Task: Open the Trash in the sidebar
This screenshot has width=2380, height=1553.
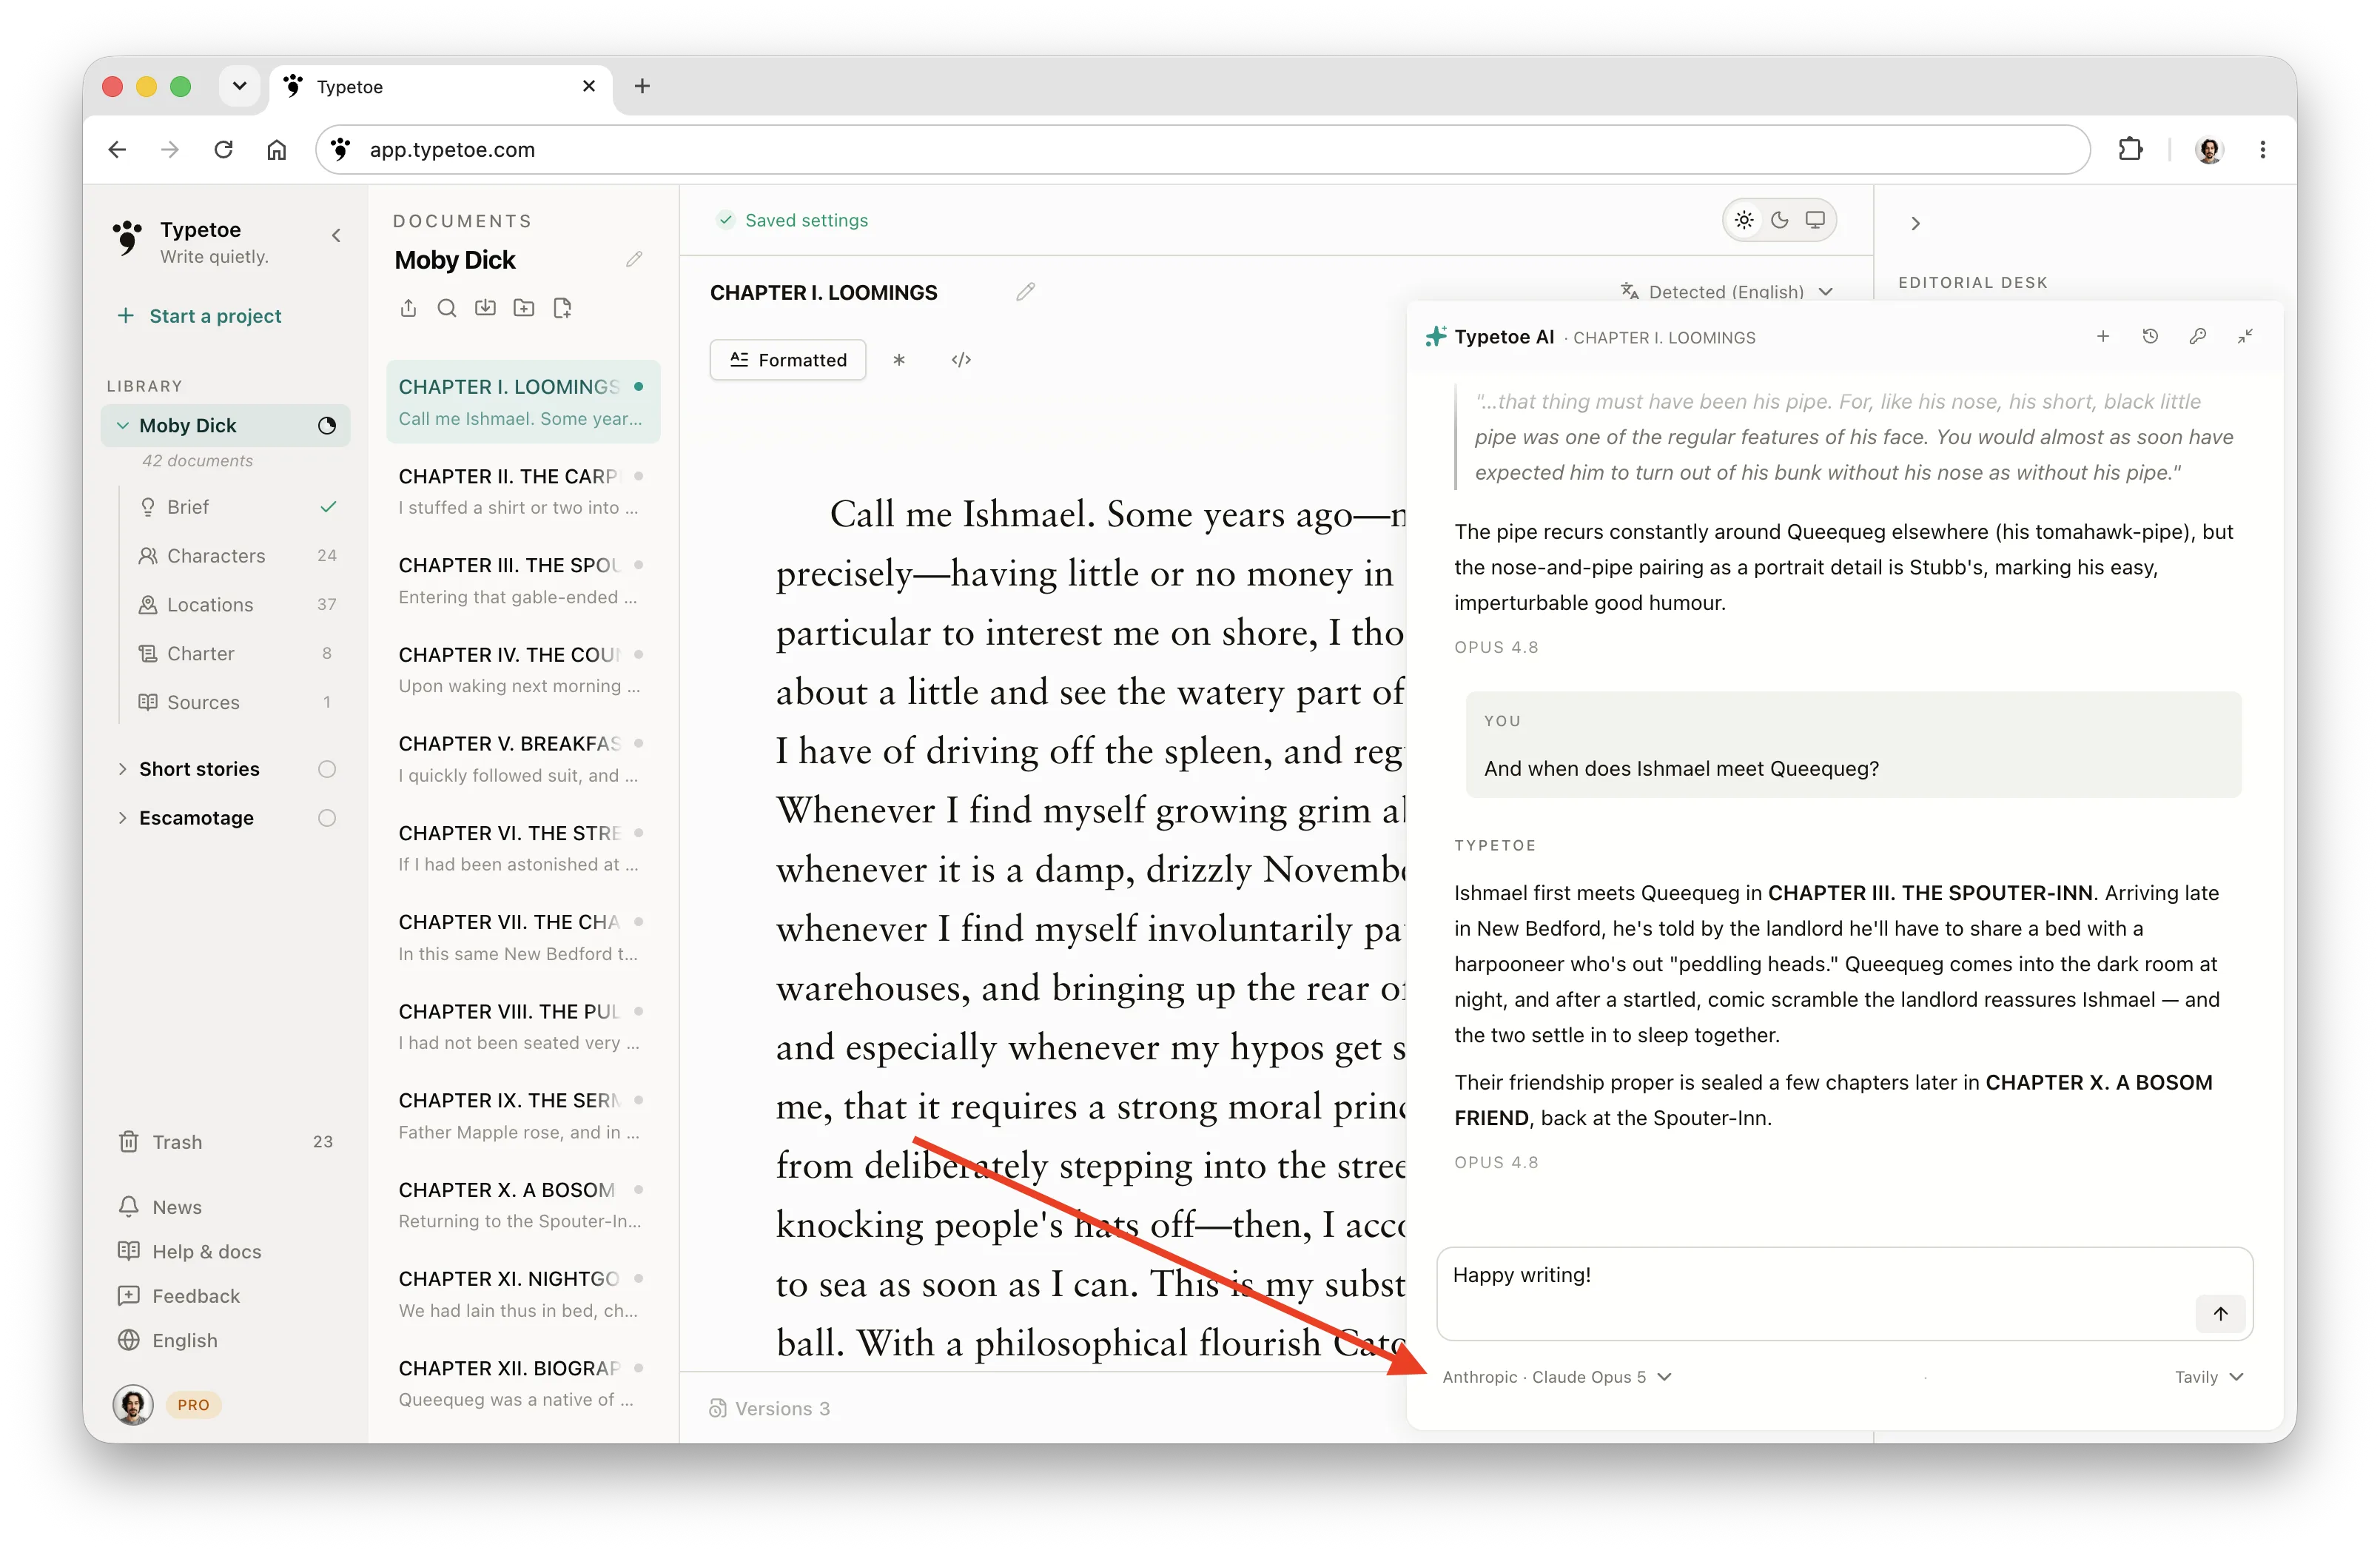Action: coord(226,1142)
